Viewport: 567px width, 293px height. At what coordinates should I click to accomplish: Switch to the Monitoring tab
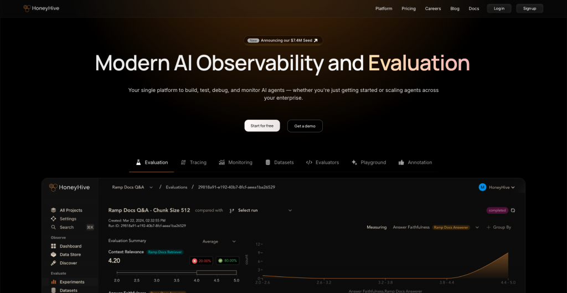tap(235, 162)
